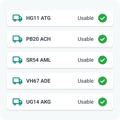The image size is (120, 120).
Task: Click the truck icon beside HG11 ATG
Action: [x=17, y=18]
